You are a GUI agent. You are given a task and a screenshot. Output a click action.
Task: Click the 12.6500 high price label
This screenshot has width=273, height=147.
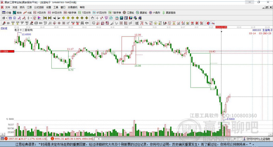[x=26, y=34]
